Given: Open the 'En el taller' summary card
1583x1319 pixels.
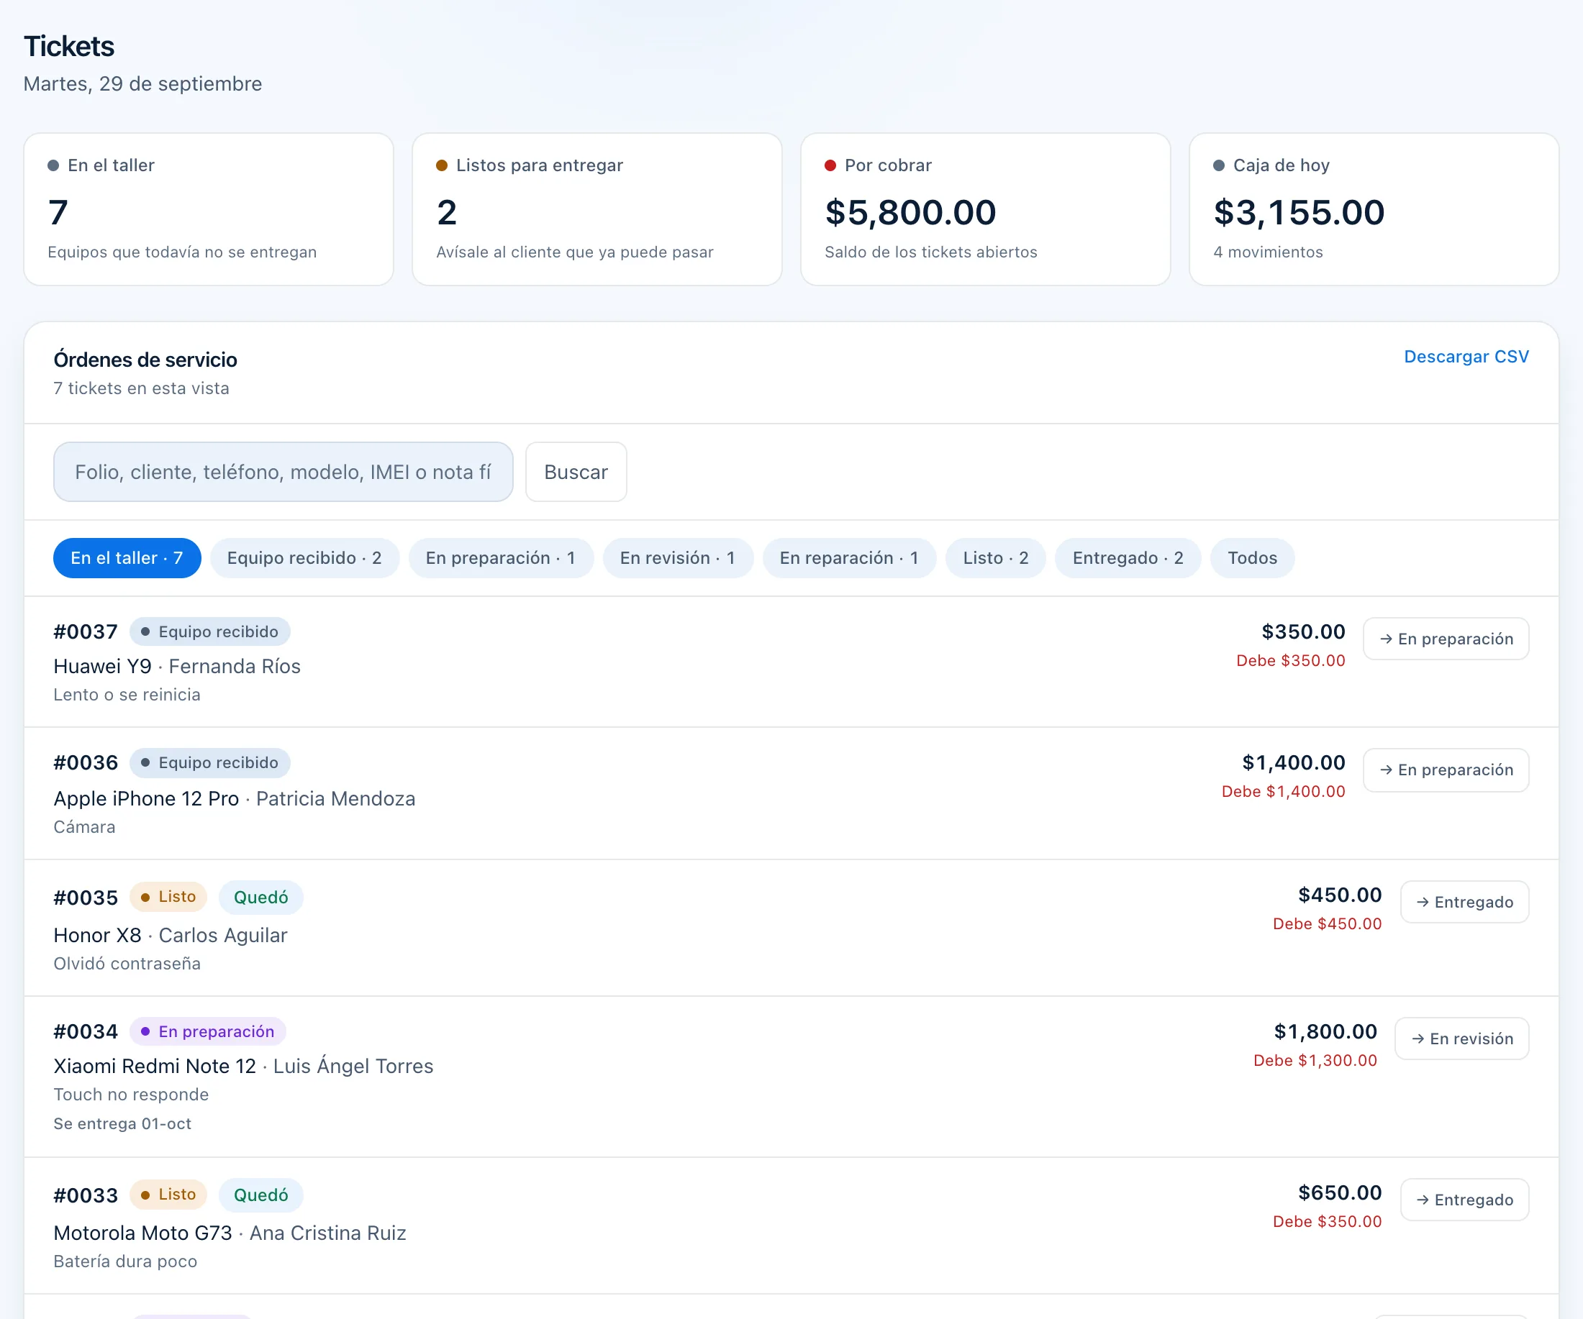Looking at the screenshot, I should click(209, 209).
